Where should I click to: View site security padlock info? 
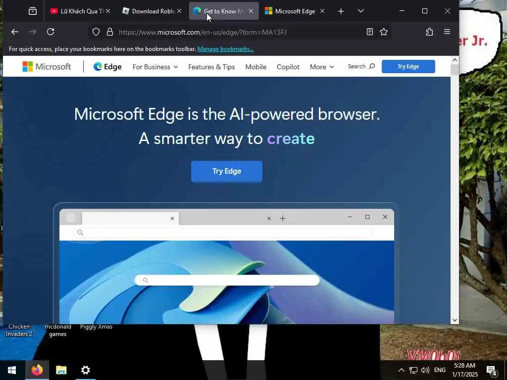click(110, 32)
